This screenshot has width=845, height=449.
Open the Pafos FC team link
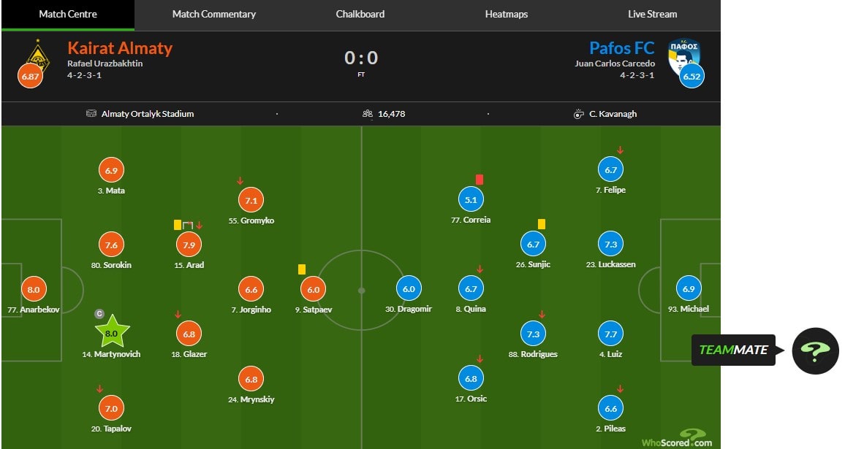coord(621,48)
